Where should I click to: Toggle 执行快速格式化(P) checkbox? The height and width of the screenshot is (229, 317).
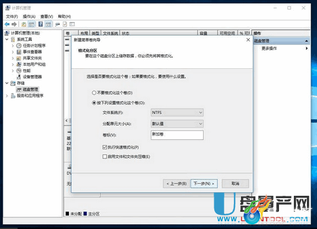pos(104,147)
